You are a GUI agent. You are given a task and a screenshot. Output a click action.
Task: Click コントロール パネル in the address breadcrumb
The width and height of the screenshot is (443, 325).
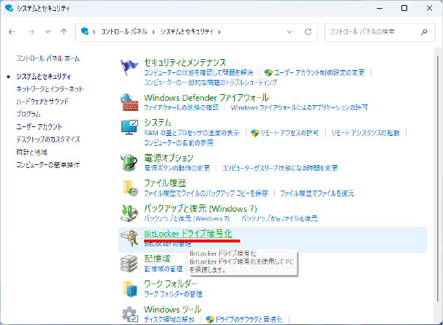coord(124,31)
